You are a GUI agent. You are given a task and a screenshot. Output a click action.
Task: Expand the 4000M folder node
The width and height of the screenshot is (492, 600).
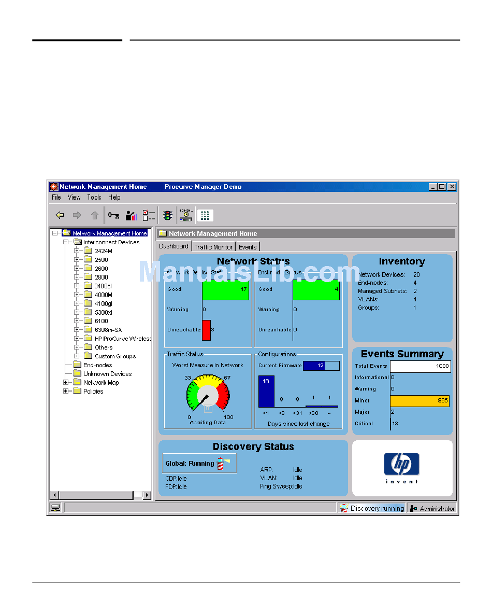(77, 295)
